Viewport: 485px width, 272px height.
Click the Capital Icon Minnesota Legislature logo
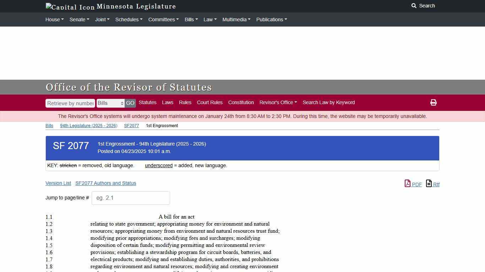point(110,6)
